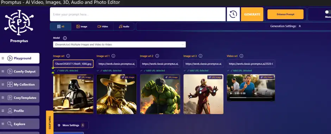Image resolution: width=331 pixels, height=134 pixels.
Task: Open the Model dropdown
Action: click(x=119, y=45)
